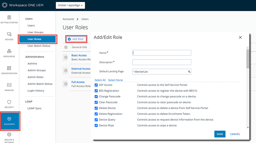
Task: Open the Security shield icon
Action: pyautogui.click(x=9, y=102)
